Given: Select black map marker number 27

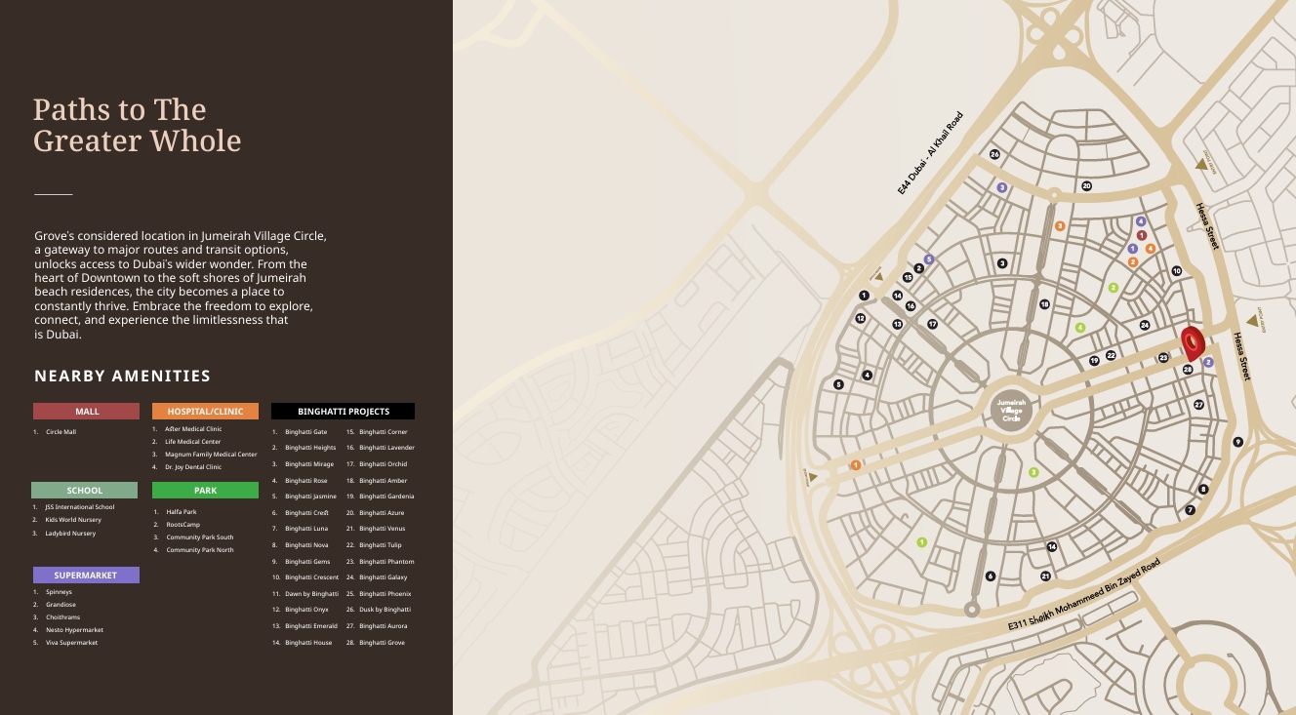Looking at the screenshot, I should point(1198,405).
